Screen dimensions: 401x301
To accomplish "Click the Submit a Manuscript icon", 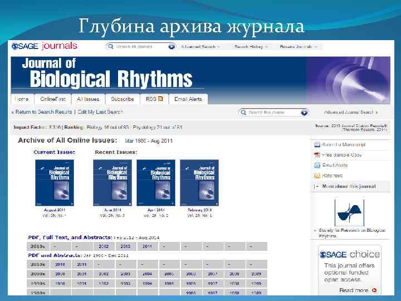I will [x=317, y=144].
